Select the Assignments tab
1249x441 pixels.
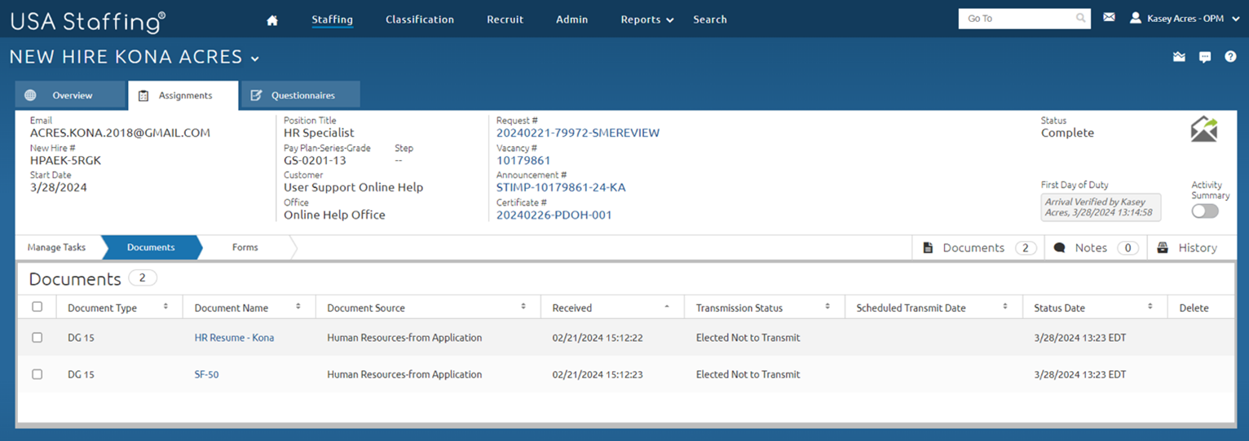pyautogui.click(x=183, y=95)
